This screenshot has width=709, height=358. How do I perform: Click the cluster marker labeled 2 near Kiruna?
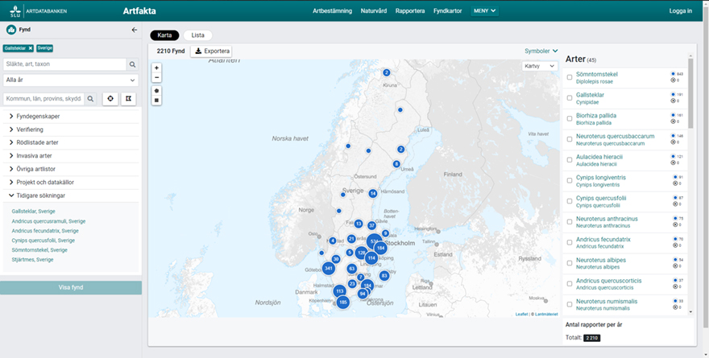tap(387, 72)
